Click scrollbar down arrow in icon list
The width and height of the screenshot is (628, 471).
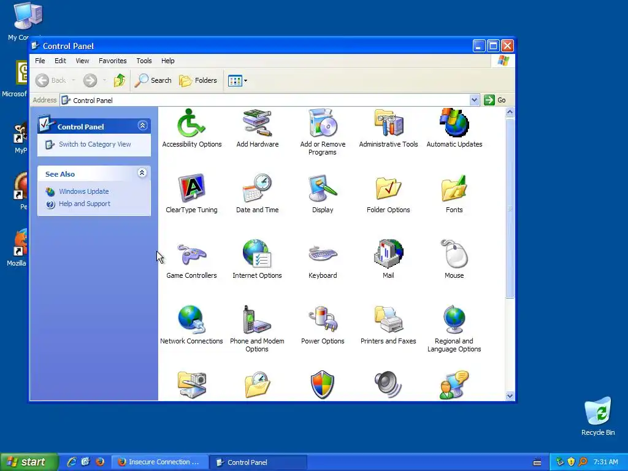[510, 396]
